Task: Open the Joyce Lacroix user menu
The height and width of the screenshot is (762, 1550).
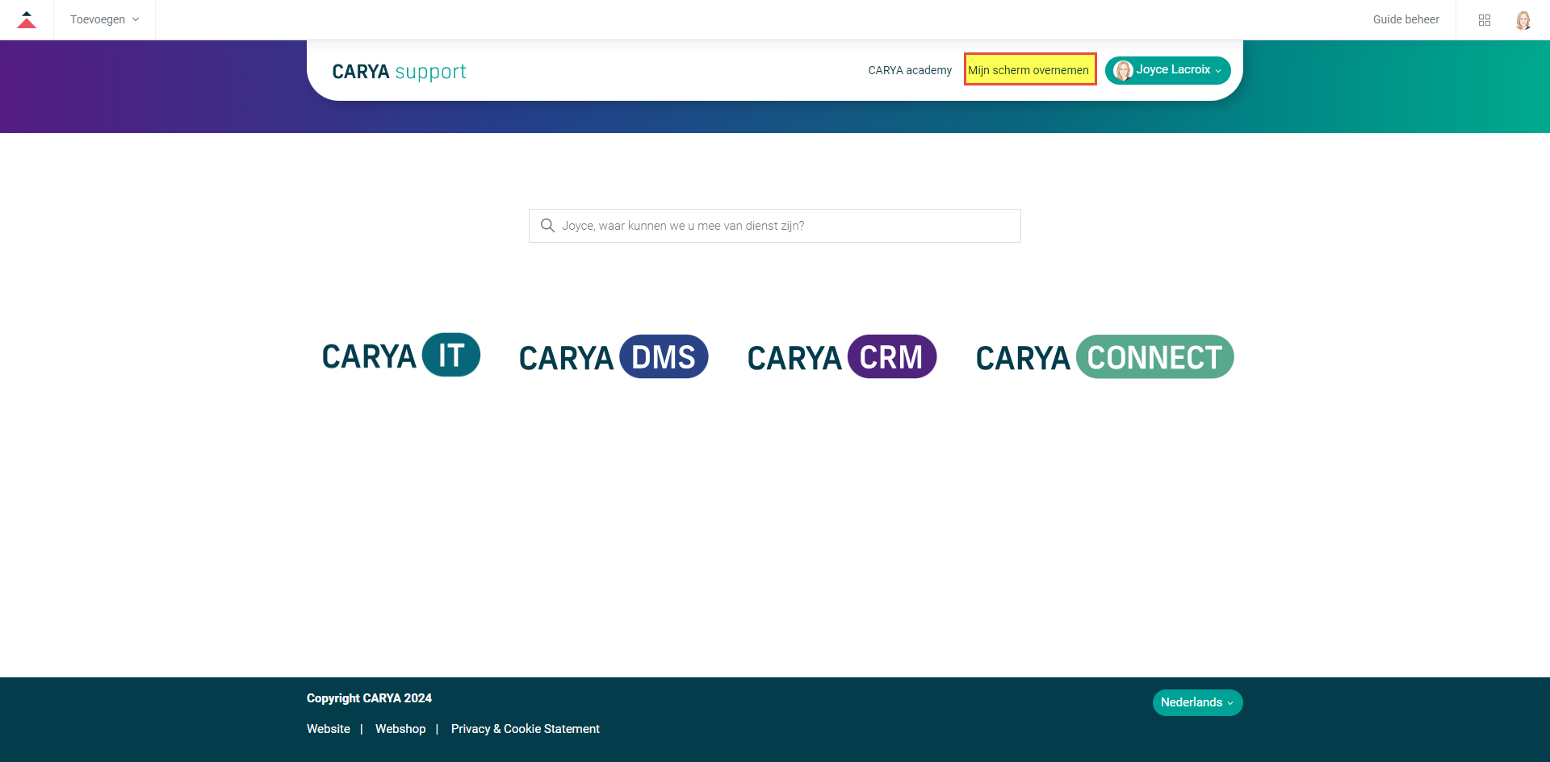Action: click(x=1167, y=70)
